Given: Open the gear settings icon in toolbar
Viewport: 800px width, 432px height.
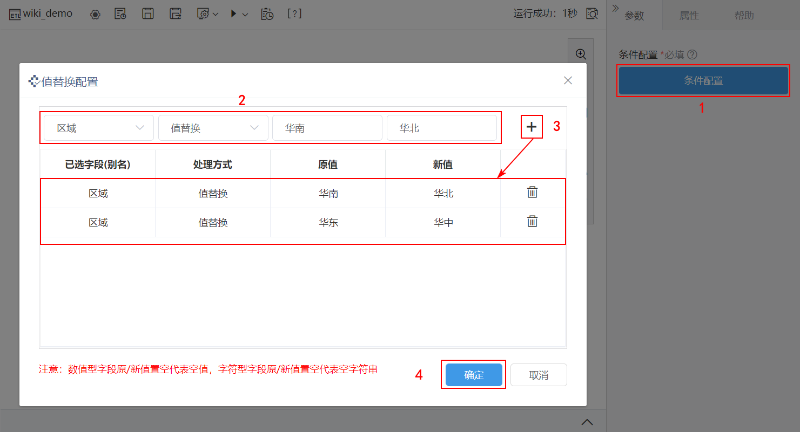Looking at the screenshot, I should tap(96, 15).
